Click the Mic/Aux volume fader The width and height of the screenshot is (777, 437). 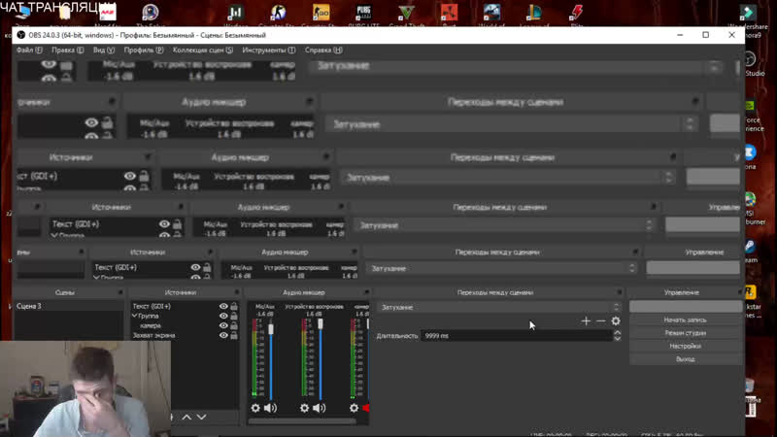click(x=271, y=330)
